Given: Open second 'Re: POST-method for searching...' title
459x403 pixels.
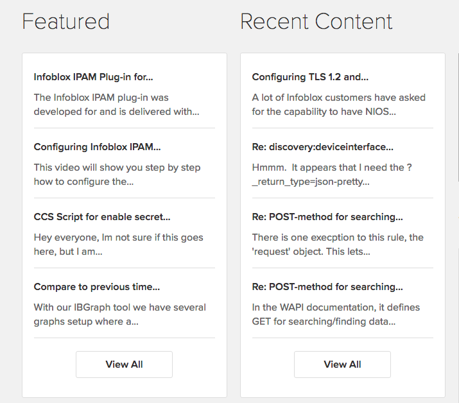Looking at the screenshot, I should click(327, 287).
